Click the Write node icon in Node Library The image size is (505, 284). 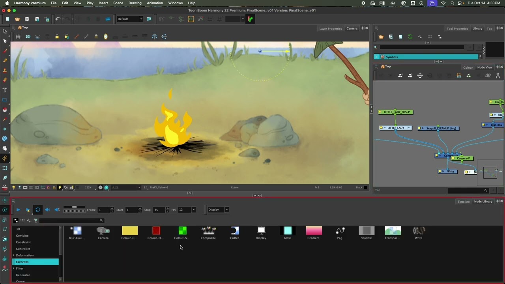tap(419, 231)
